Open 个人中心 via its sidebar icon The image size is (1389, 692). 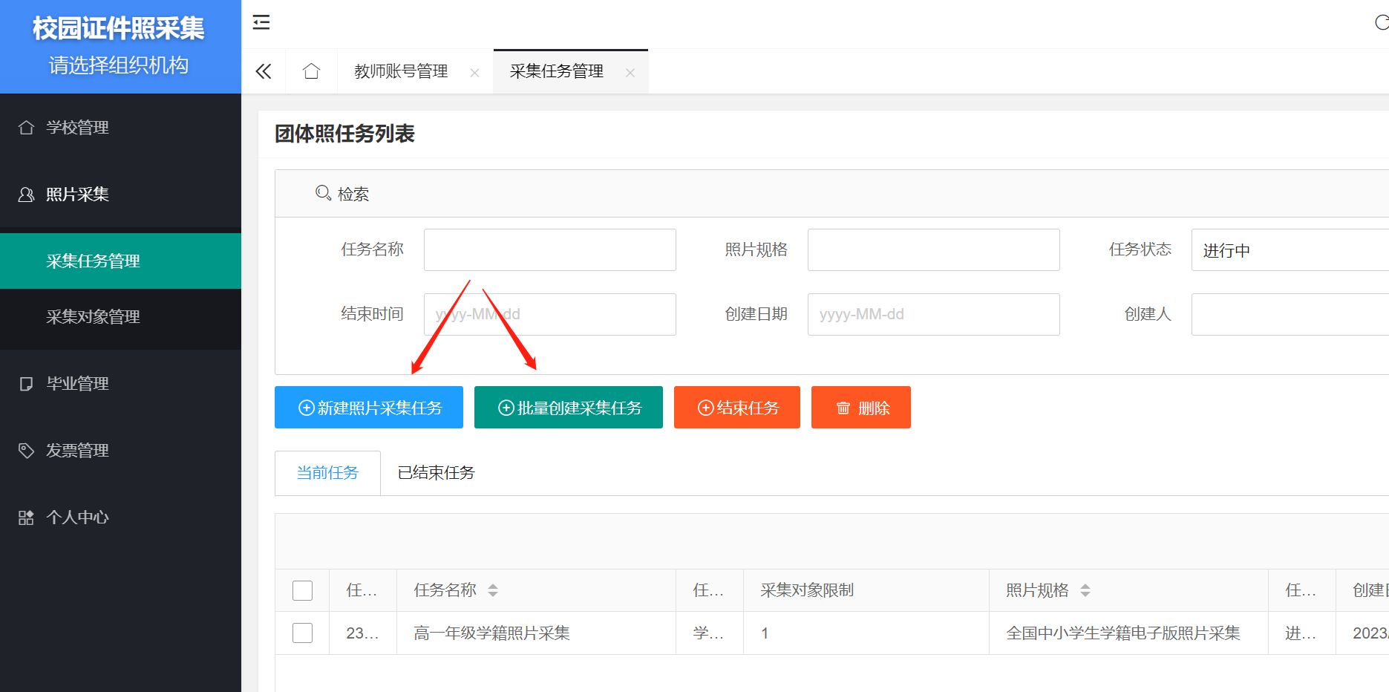(x=26, y=518)
